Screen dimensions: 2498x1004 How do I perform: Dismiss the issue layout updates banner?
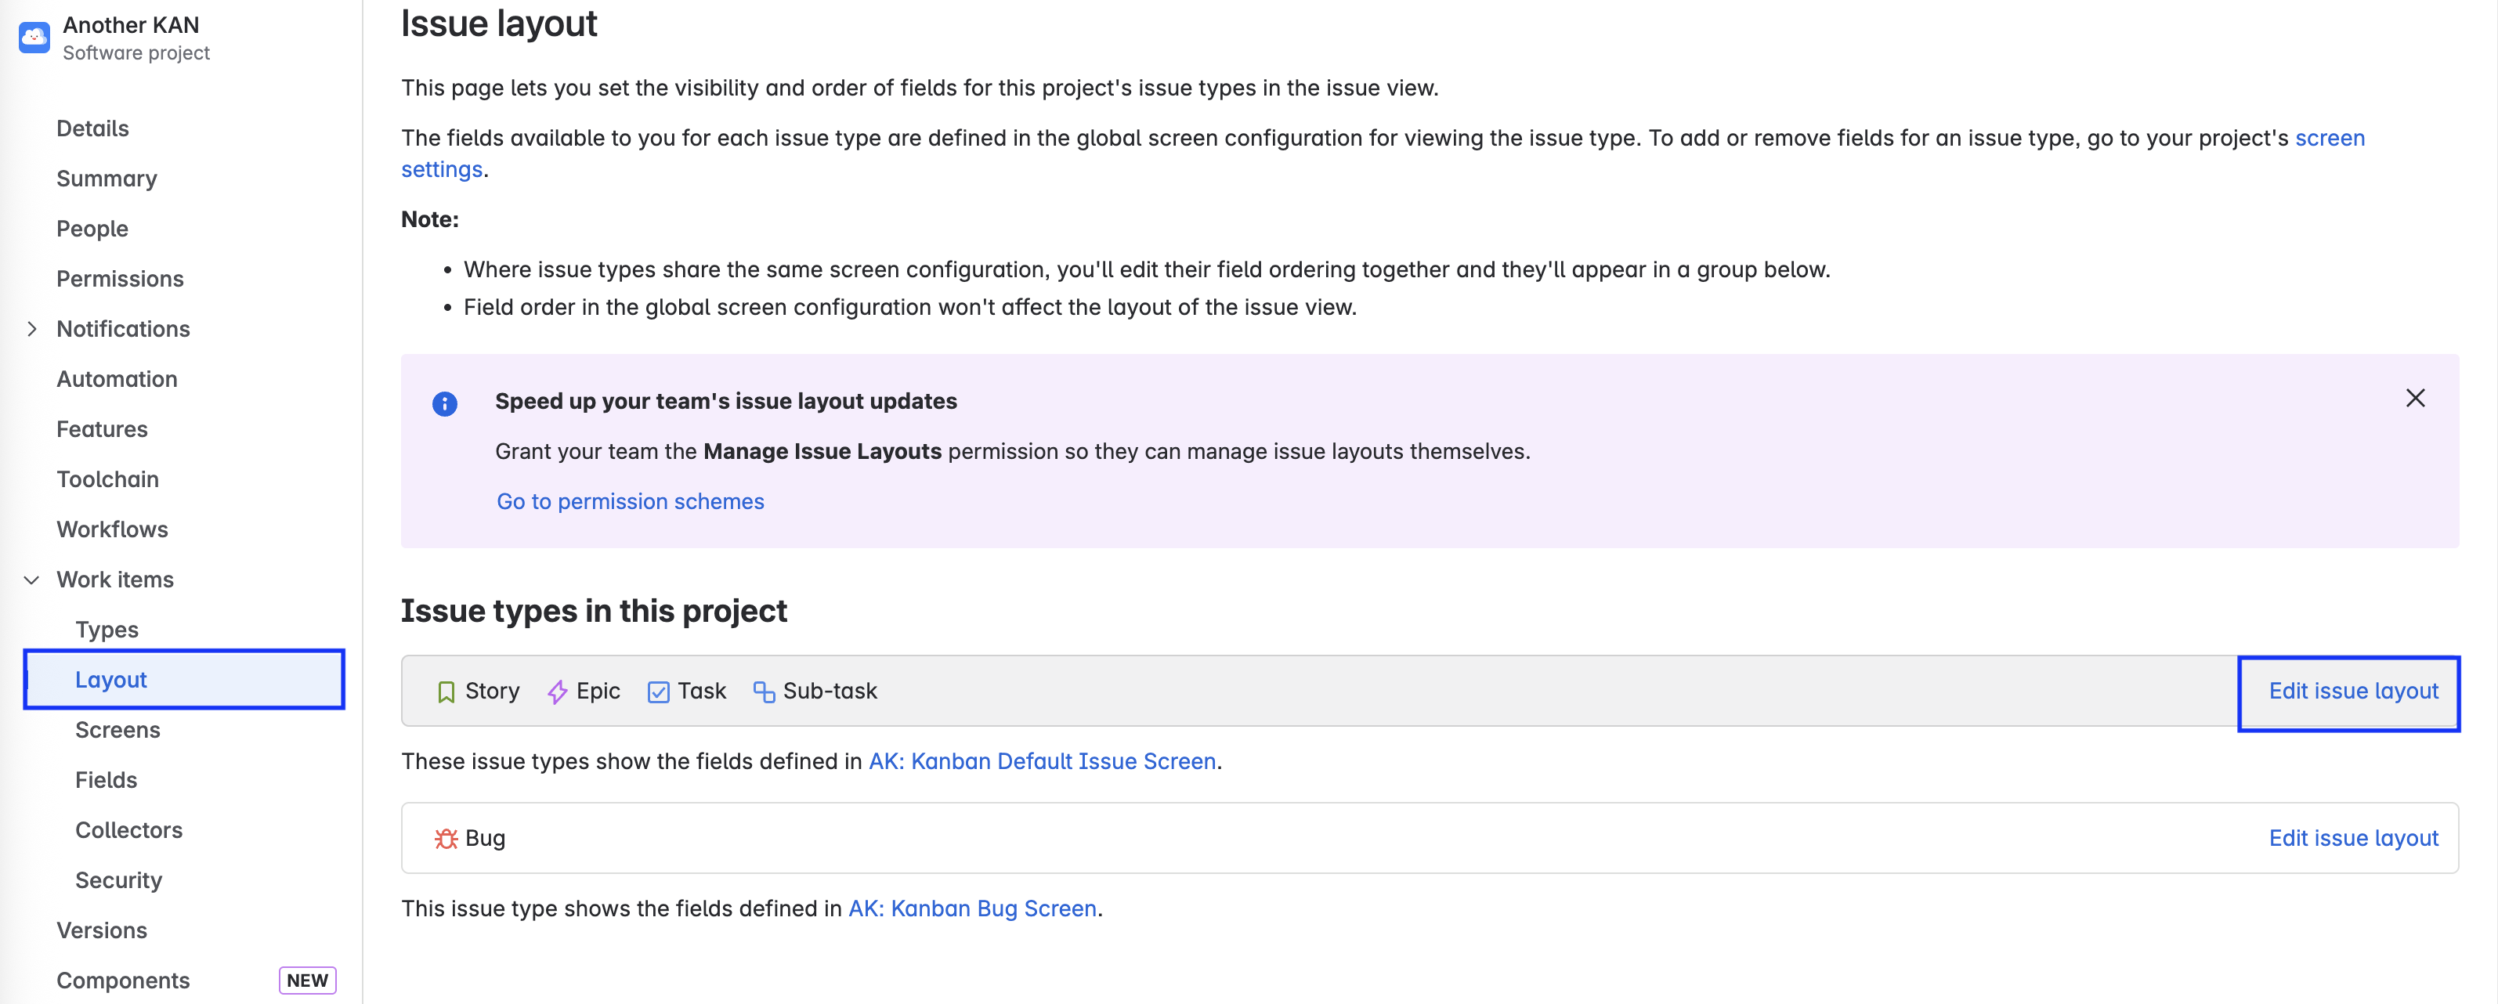[x=2415, y=399]
